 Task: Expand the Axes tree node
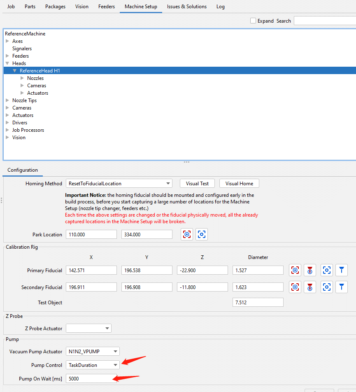7,41
